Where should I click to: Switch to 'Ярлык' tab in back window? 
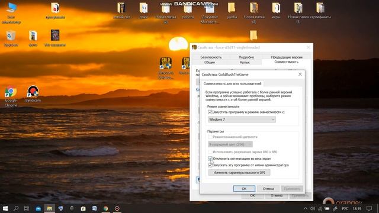pos(245,62)
